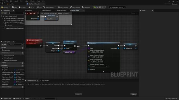
Task: Open Class Defaults
Action: pyautogui.click(x=75, y=7)
